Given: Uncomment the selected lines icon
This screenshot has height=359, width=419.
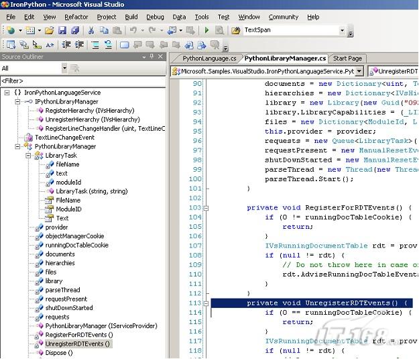Looking at the screenshot, I should (x=108, y=45).
